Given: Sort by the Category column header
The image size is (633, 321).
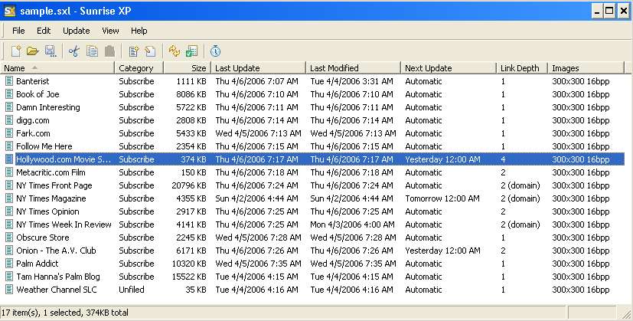Looking at the screenshot, I should click(139, 68).
